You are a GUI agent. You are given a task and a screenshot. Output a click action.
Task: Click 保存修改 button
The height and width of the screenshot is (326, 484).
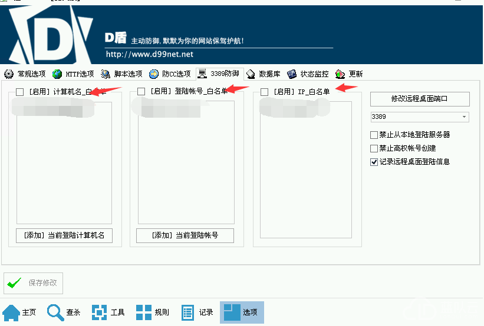coord(34,283)
